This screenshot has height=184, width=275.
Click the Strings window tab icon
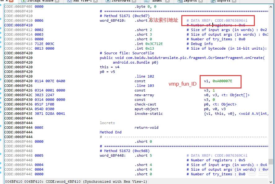[24, 1]
